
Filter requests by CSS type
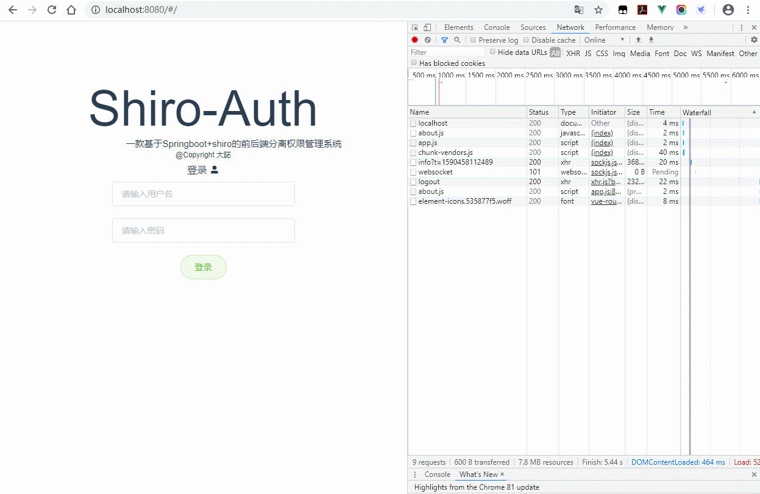pyautogui.click(x=602, y=54)
